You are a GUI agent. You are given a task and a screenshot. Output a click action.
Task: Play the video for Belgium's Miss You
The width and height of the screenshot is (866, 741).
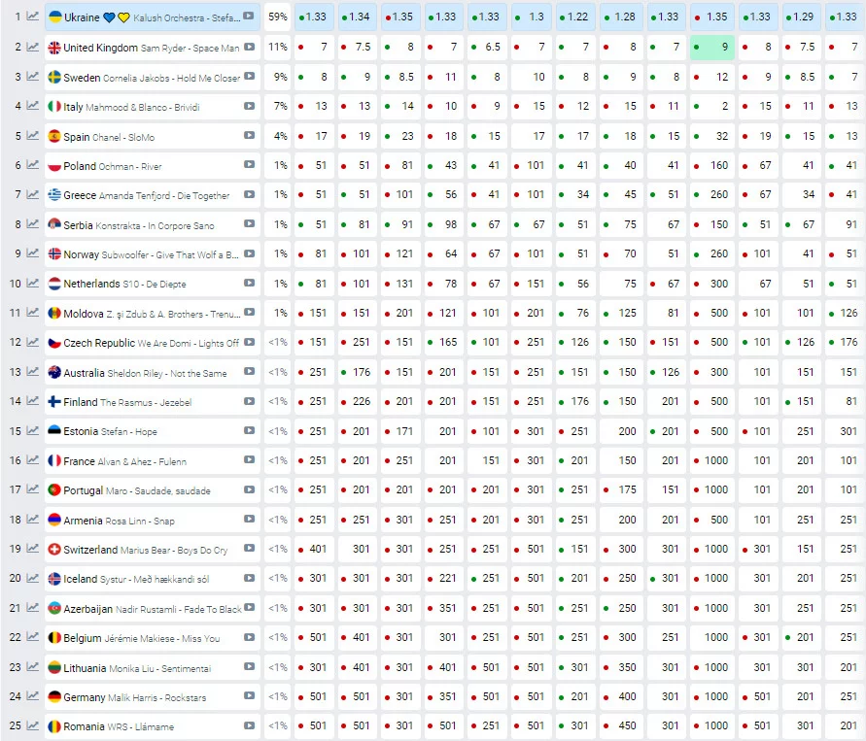coord(249,637)
